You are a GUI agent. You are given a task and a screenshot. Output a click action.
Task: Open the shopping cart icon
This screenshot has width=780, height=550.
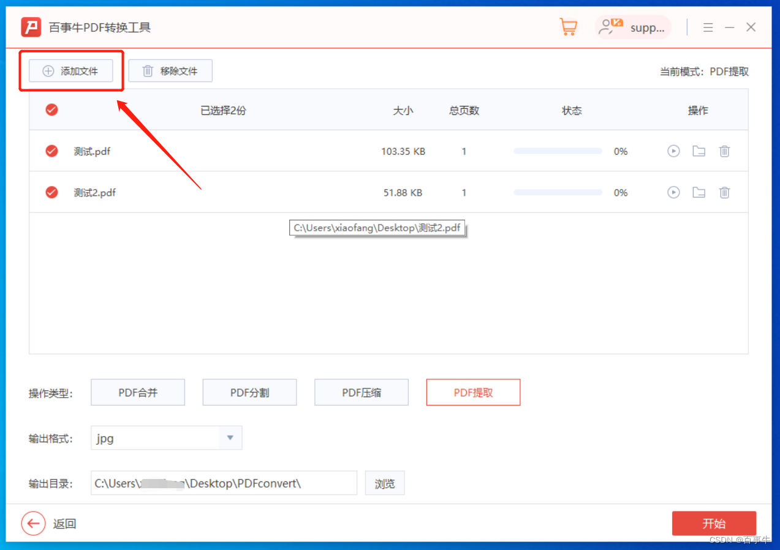tap(568, 27)
